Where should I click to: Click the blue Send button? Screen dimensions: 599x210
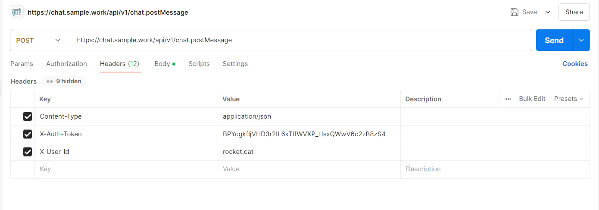[x=554, y=40]
